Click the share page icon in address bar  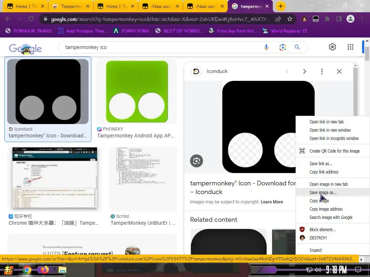point(278,19)
